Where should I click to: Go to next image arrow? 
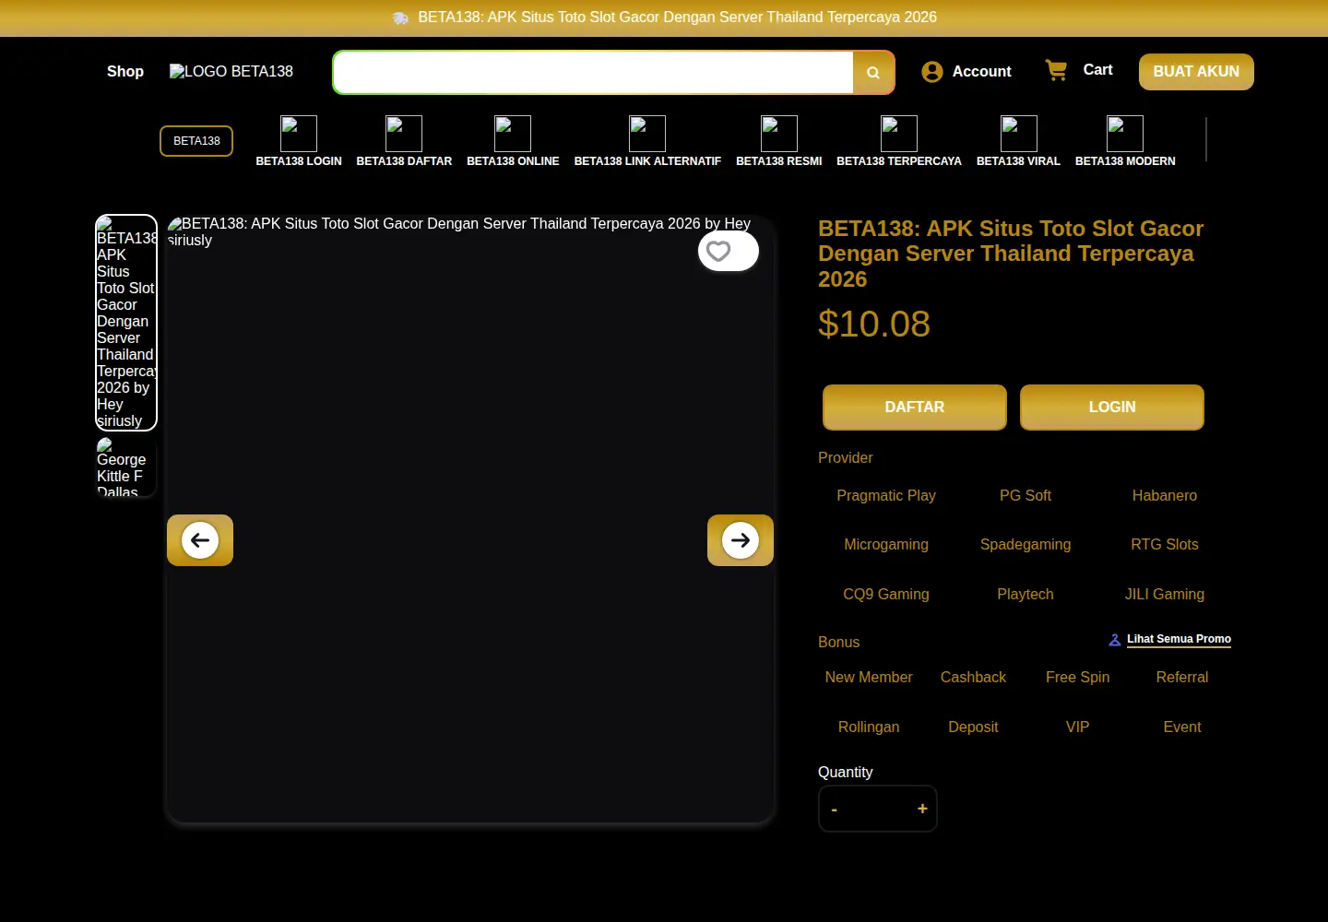[x=741, y=540]
